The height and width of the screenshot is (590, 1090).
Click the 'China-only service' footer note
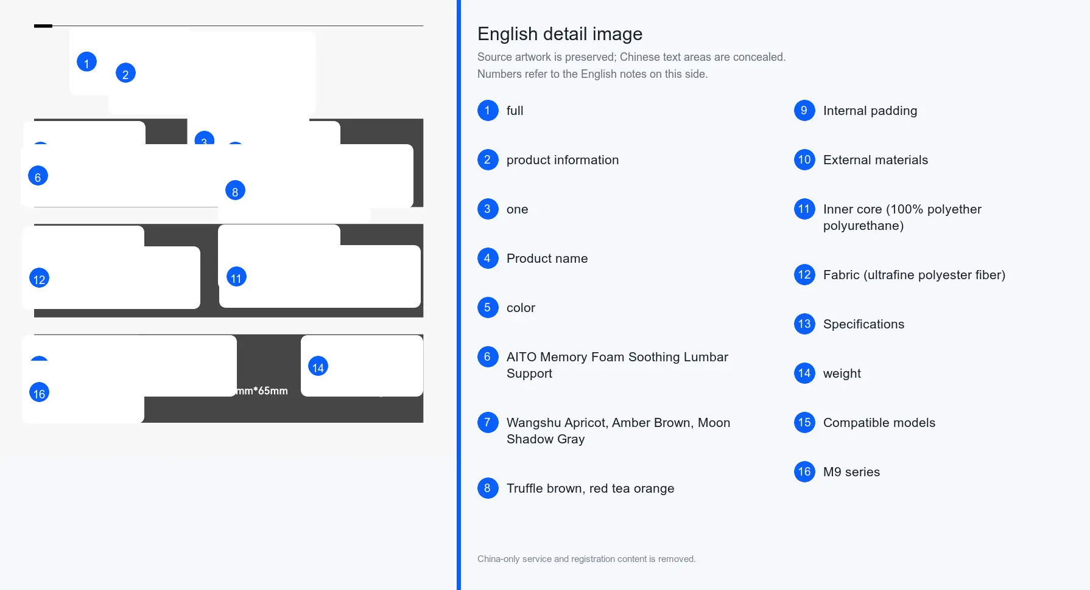(586, 559)
